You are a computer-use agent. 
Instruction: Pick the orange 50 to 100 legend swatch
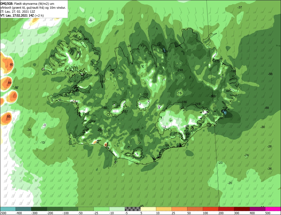tap(195, 209)
